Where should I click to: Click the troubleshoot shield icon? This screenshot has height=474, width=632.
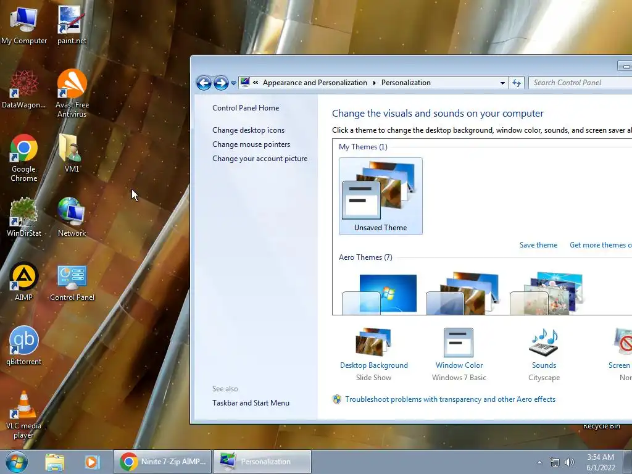(337, 399)
